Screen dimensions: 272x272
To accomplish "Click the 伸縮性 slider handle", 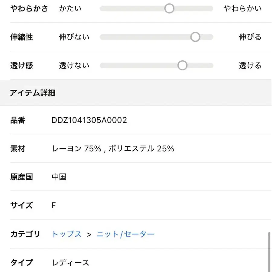I will click(195, 37).
